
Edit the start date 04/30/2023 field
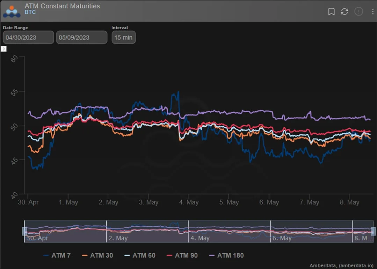click(28, 37)
